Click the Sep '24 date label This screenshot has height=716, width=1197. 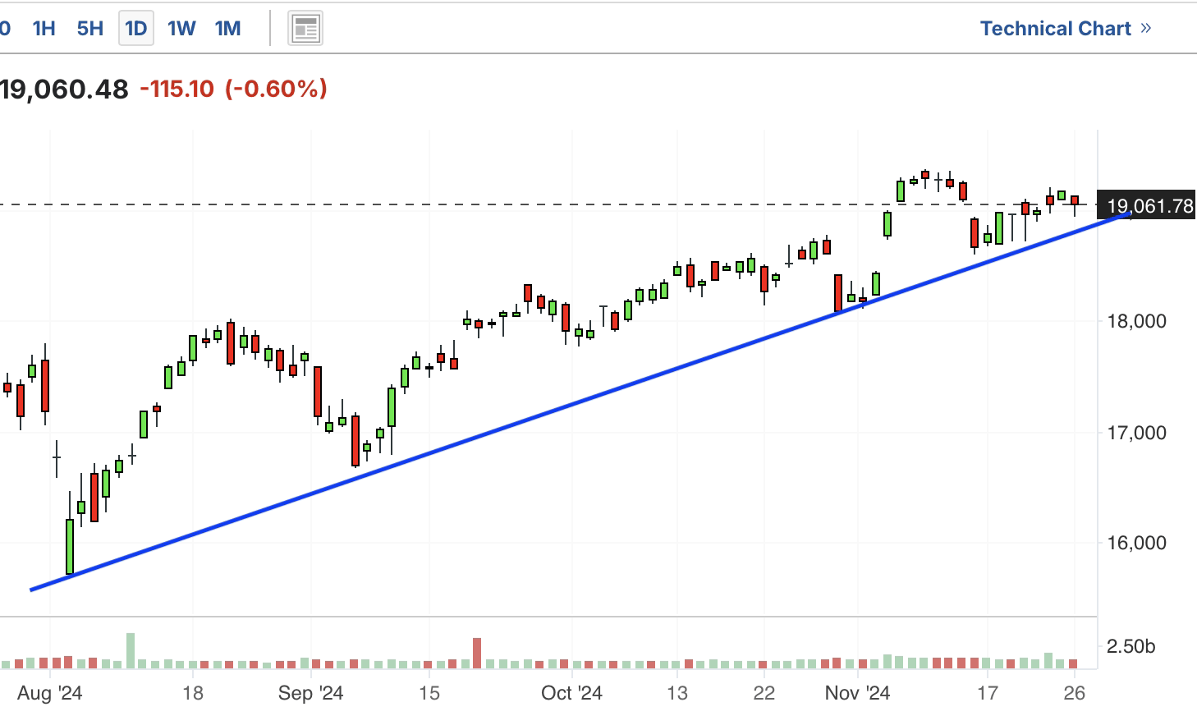click(310, 693)
